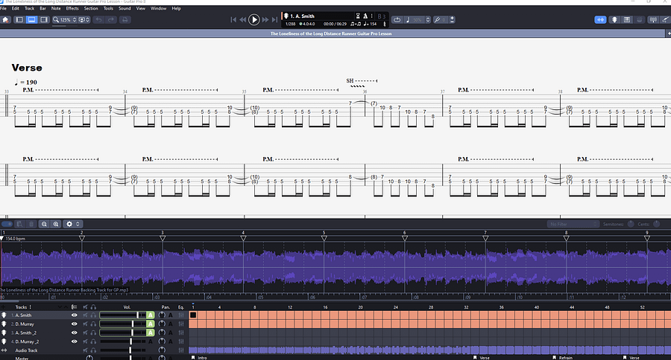The image size is (671, 360).
Task: Open the Sound menu
Action: tap(125, 8)
